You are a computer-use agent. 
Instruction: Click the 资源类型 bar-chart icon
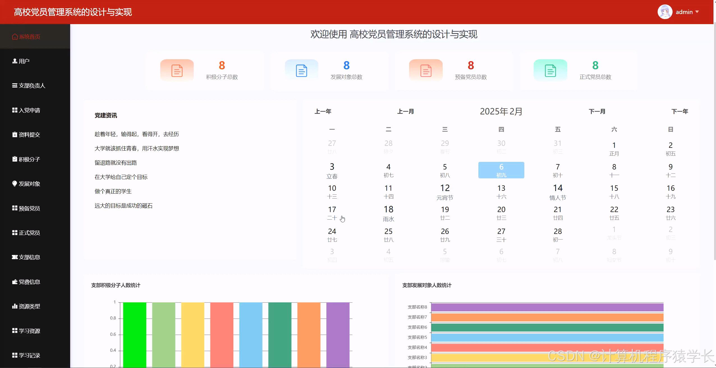point(15,306)
